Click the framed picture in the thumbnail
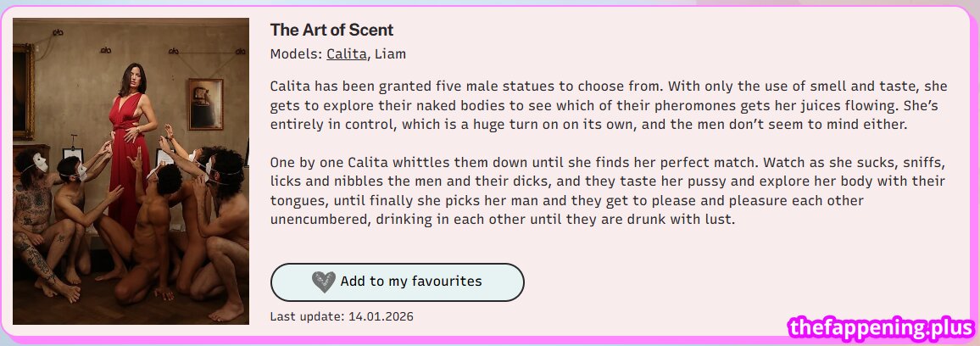980x346 pixels. (x=205, y=103)
